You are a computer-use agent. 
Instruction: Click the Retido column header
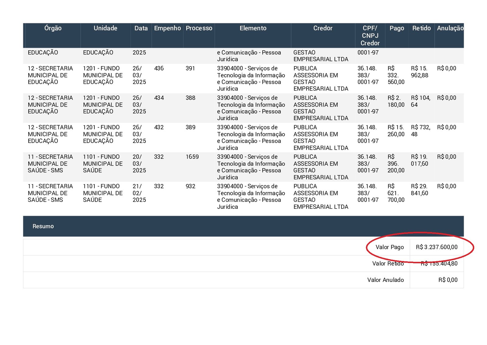coord(421,28)
